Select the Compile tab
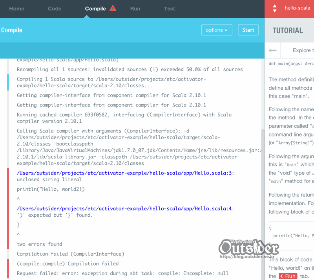Viewport: 314px width, 280px height. 95,9
